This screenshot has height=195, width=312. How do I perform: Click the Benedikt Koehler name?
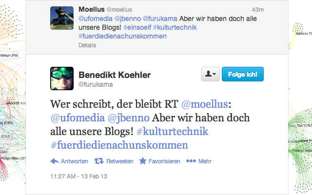[115, 75]
